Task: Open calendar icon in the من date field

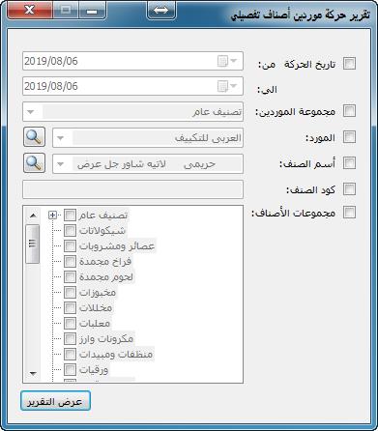Action: (227, 61)
